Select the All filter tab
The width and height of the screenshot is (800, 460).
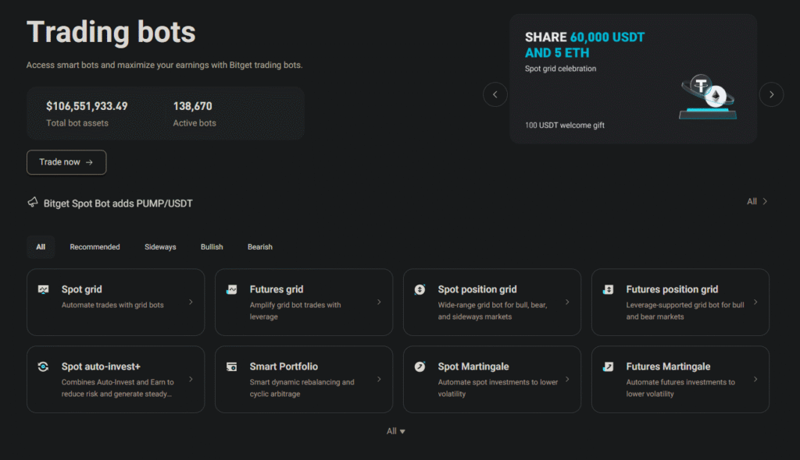[41, 246]
